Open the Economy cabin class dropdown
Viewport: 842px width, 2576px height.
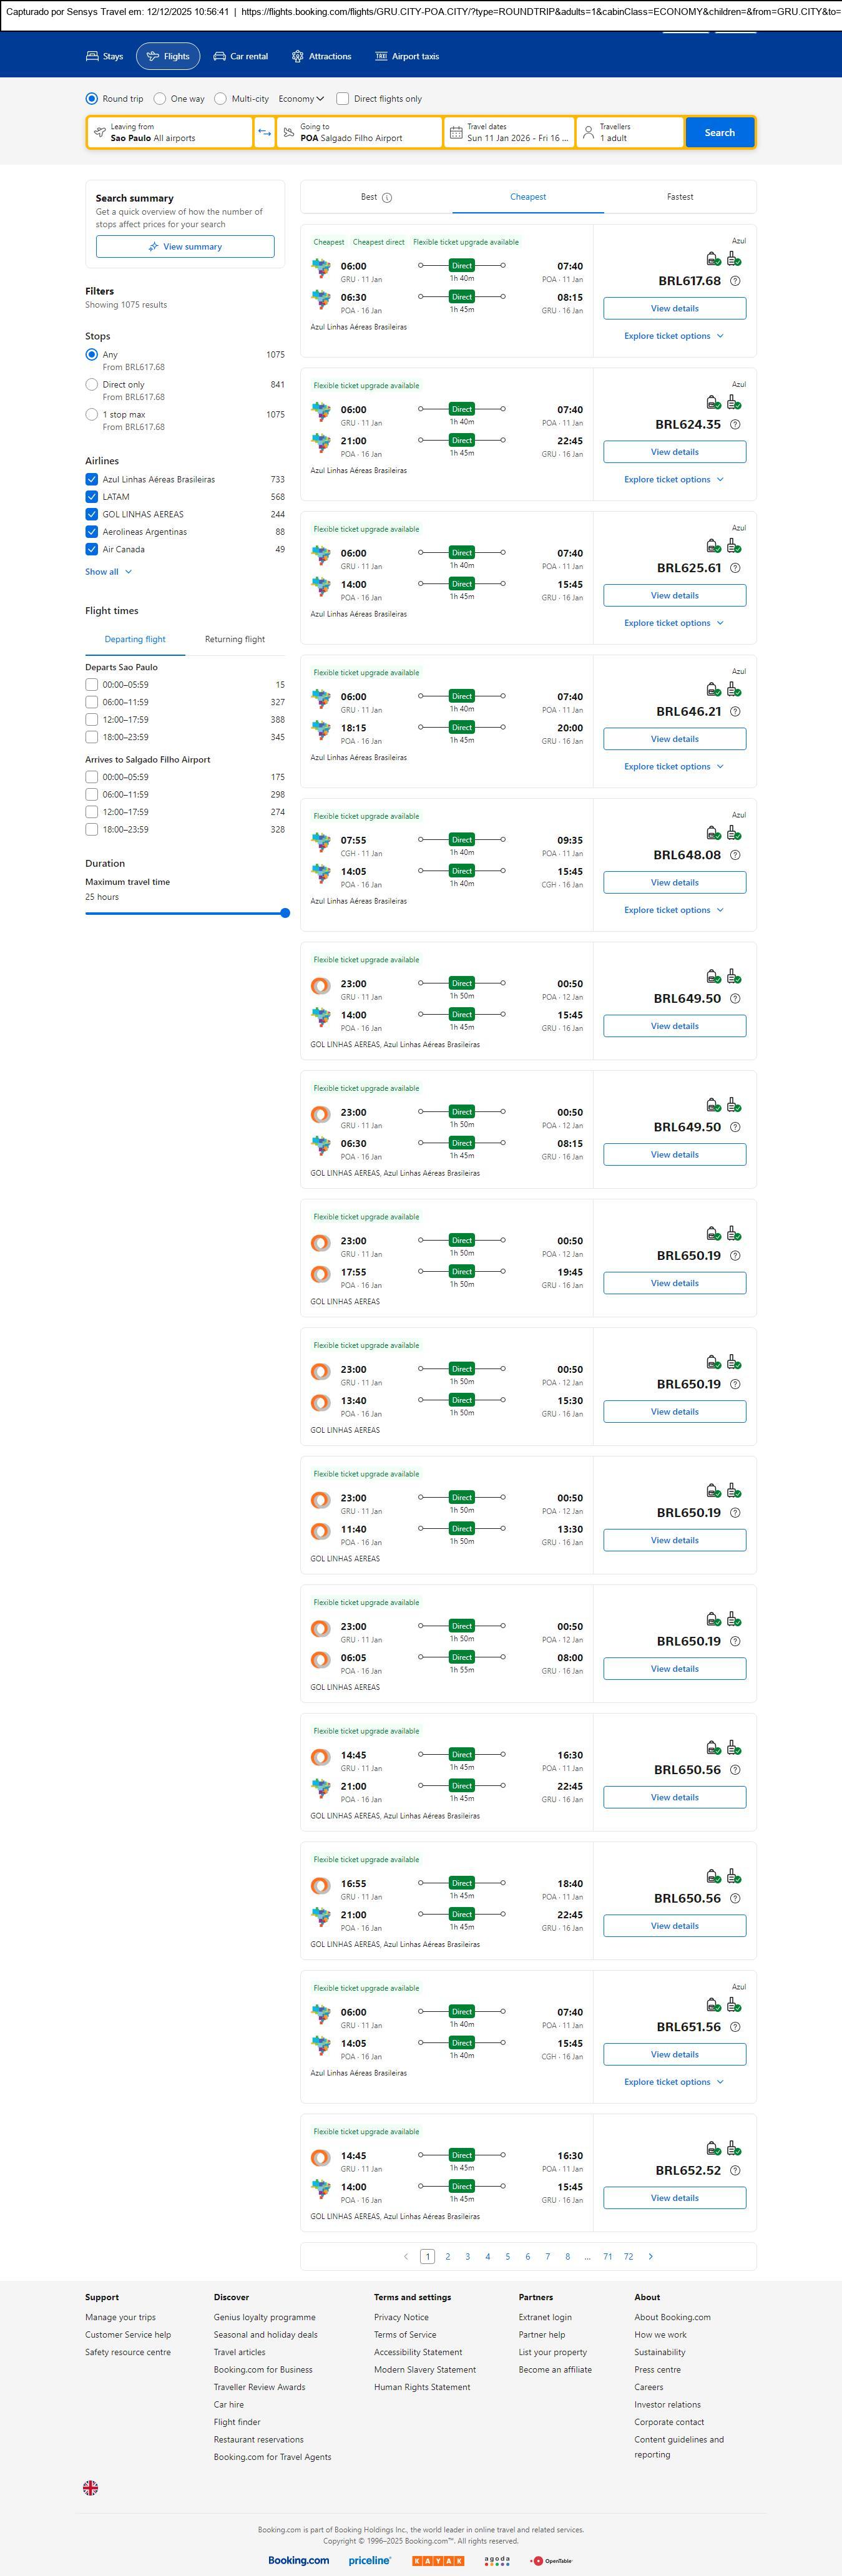tap(301, 99)
